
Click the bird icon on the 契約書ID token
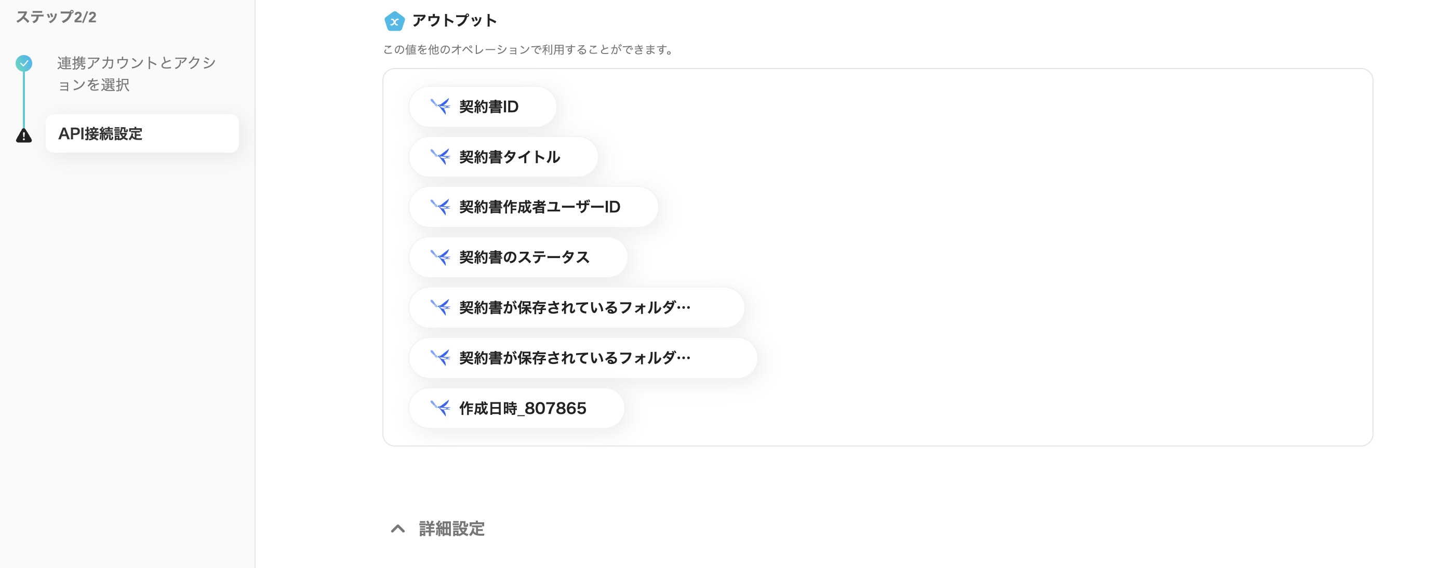[x=441, y=106]
